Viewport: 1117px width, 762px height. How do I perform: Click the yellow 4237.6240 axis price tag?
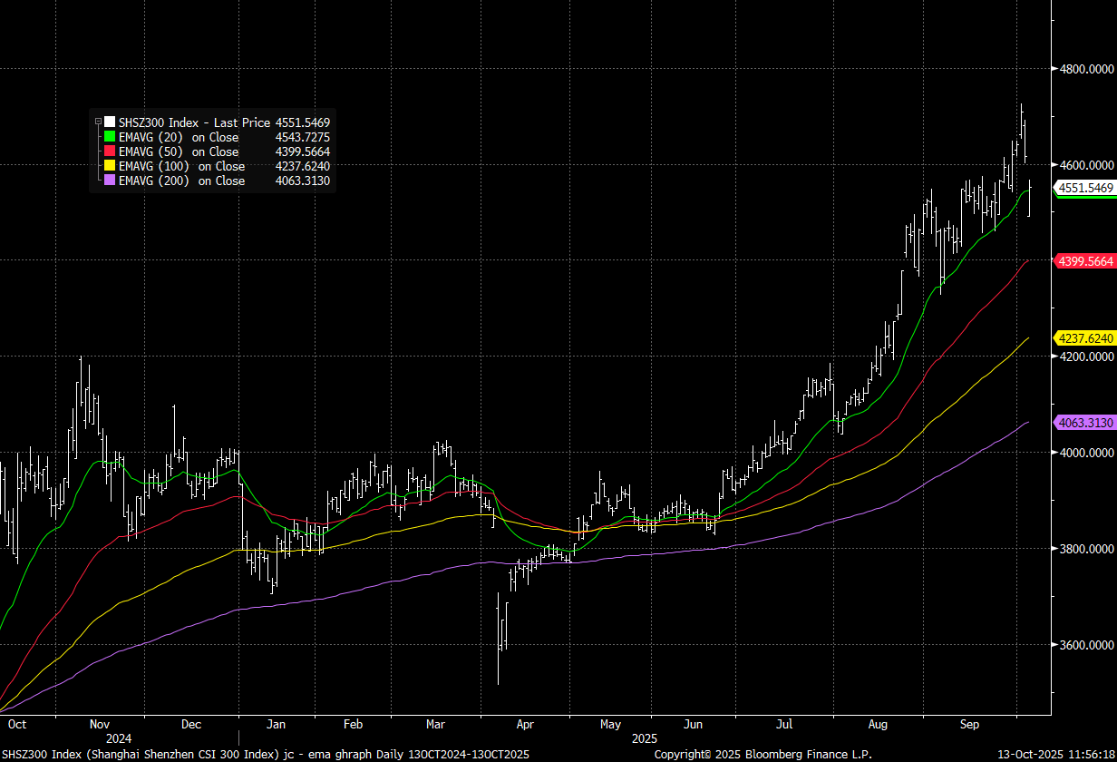point(1085,338)
